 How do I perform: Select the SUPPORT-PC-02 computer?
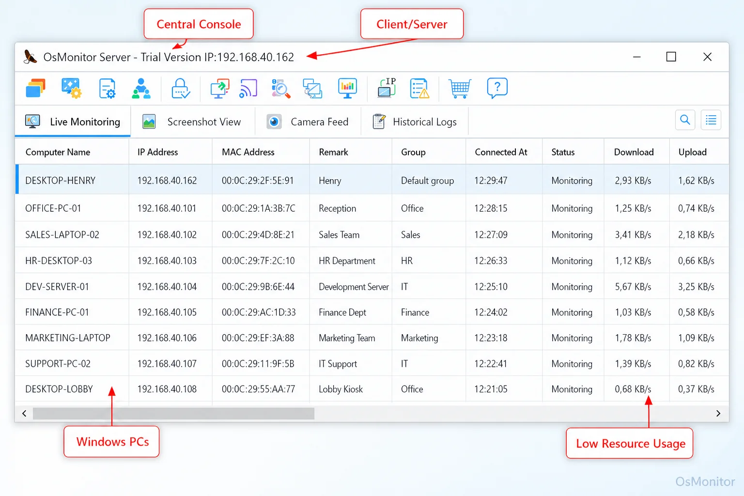click(58, 364)
